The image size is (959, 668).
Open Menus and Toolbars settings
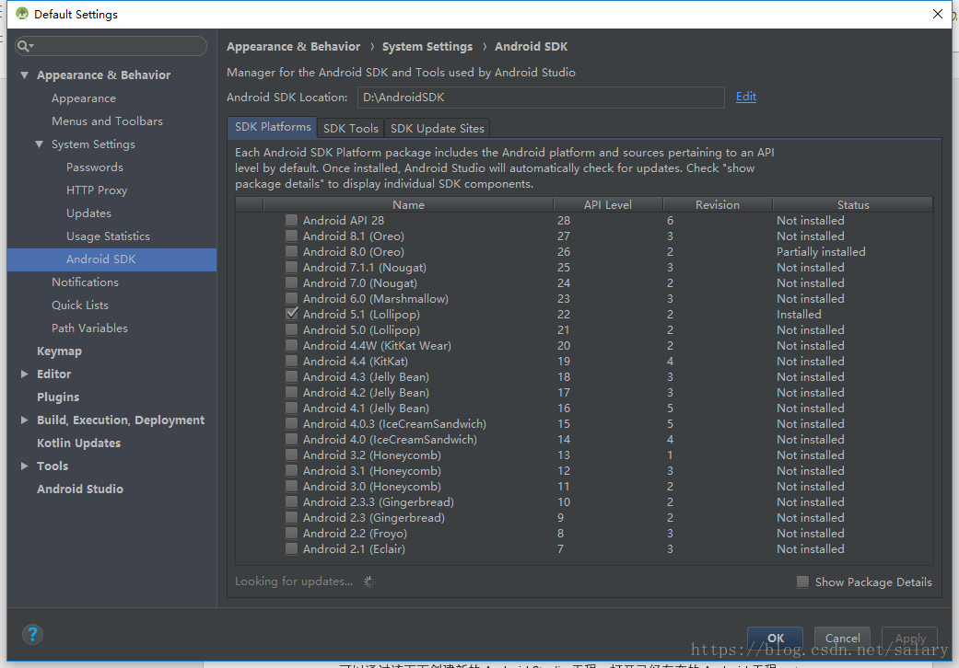click(107, 121)
